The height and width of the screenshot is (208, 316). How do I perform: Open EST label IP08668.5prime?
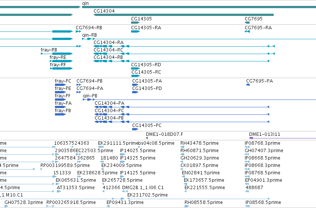[263, 158]
